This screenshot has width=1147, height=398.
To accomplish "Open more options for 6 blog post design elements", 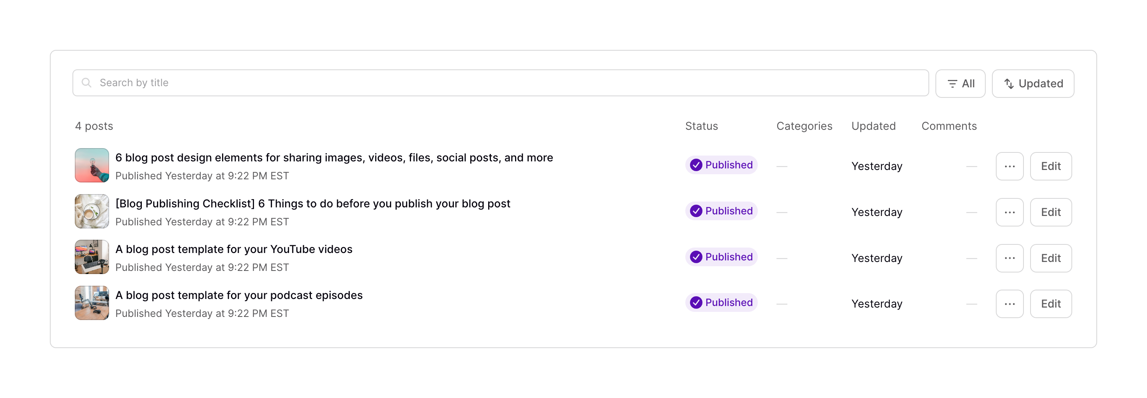I will tap(1009, 166).
